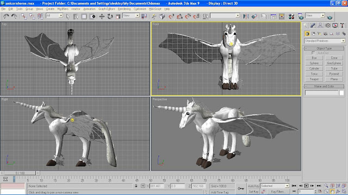Open the Layer Manager
Image resolution: width=348 pixels, height=195 pixels.
coord(264,16)
